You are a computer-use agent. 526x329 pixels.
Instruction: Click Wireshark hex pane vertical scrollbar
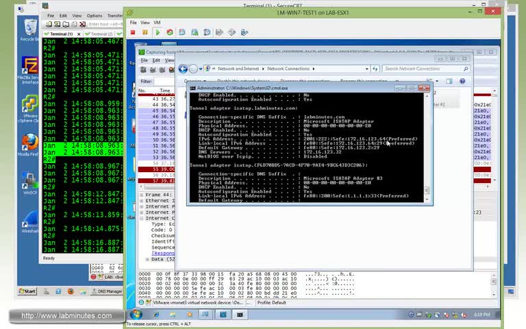click(494, 284)
